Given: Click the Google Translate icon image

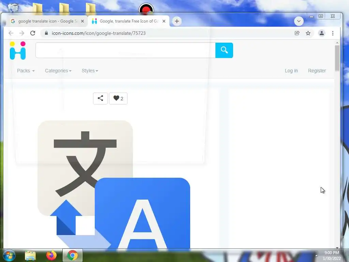Looking at the screenshot, I should point(114,185).
